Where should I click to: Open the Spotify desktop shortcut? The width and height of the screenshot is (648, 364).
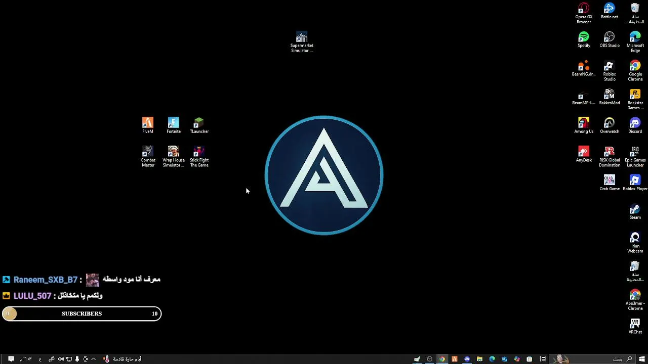click(584, 40)
